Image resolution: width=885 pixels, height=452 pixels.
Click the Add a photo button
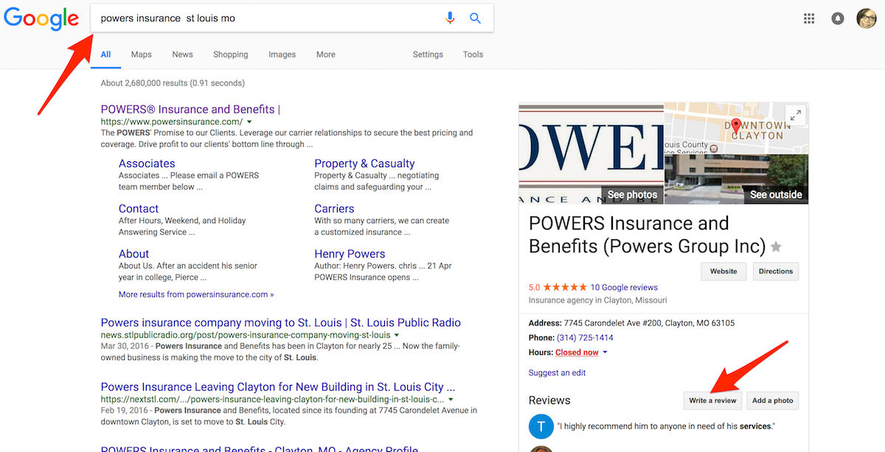[x=773, y=400]
